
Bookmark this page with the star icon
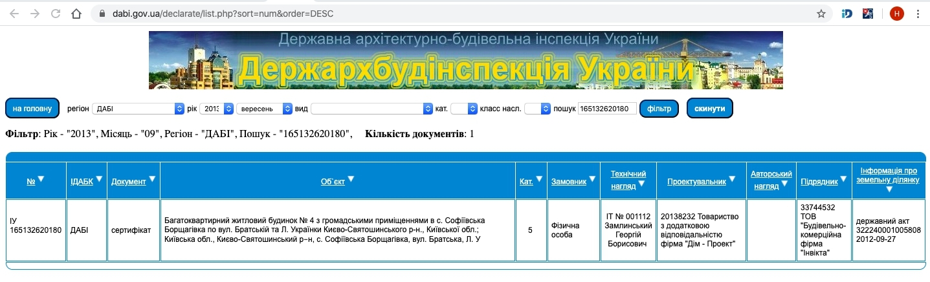[821, 13]
